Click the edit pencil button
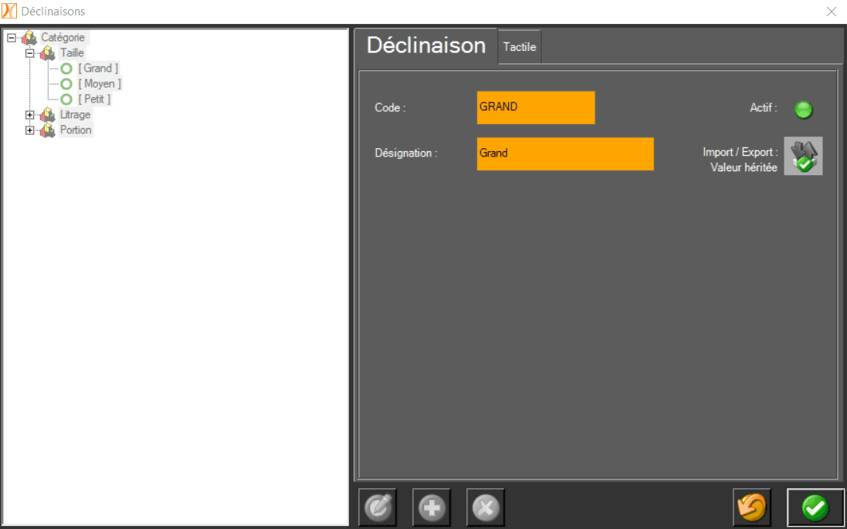This screenshot has width=847, height=529. click(x=378, y=507)
